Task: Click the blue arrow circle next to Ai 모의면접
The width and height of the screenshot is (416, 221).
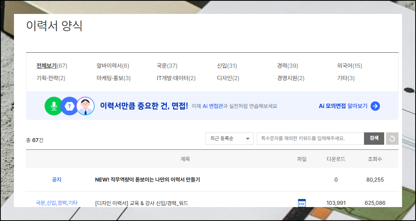Action: 375,106
